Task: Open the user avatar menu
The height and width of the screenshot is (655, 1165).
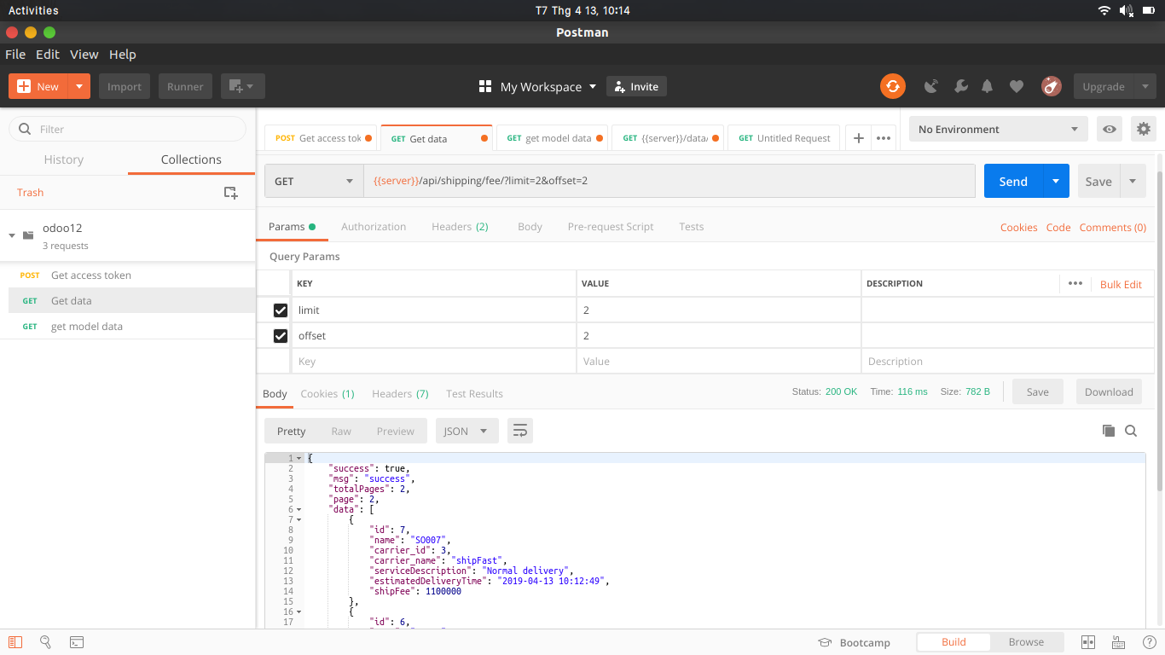Action: coord(1051,86)
